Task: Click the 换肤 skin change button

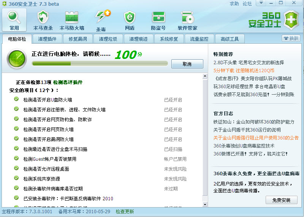Action: click(291, 38)
